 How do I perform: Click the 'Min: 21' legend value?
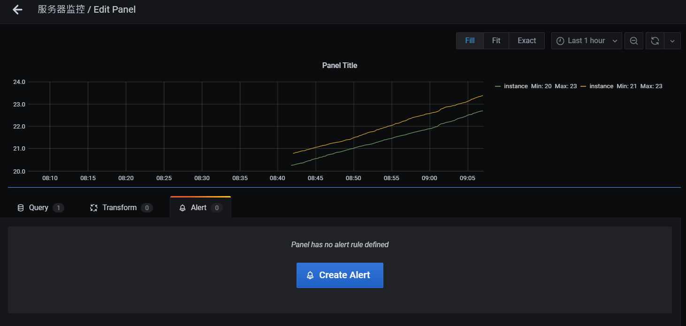[626, 86]
